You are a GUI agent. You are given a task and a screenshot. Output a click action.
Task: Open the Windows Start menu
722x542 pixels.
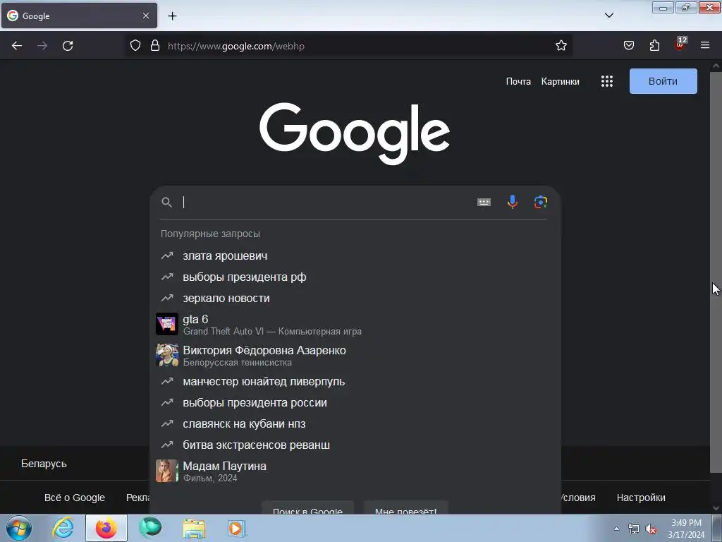tap(18, 528)
